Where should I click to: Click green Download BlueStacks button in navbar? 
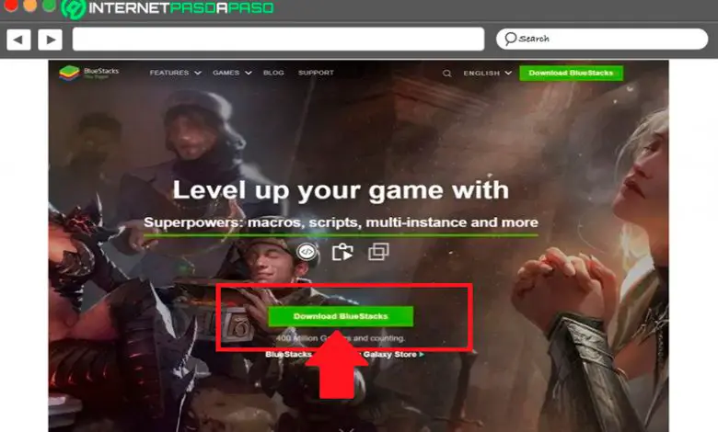[571, 74]
